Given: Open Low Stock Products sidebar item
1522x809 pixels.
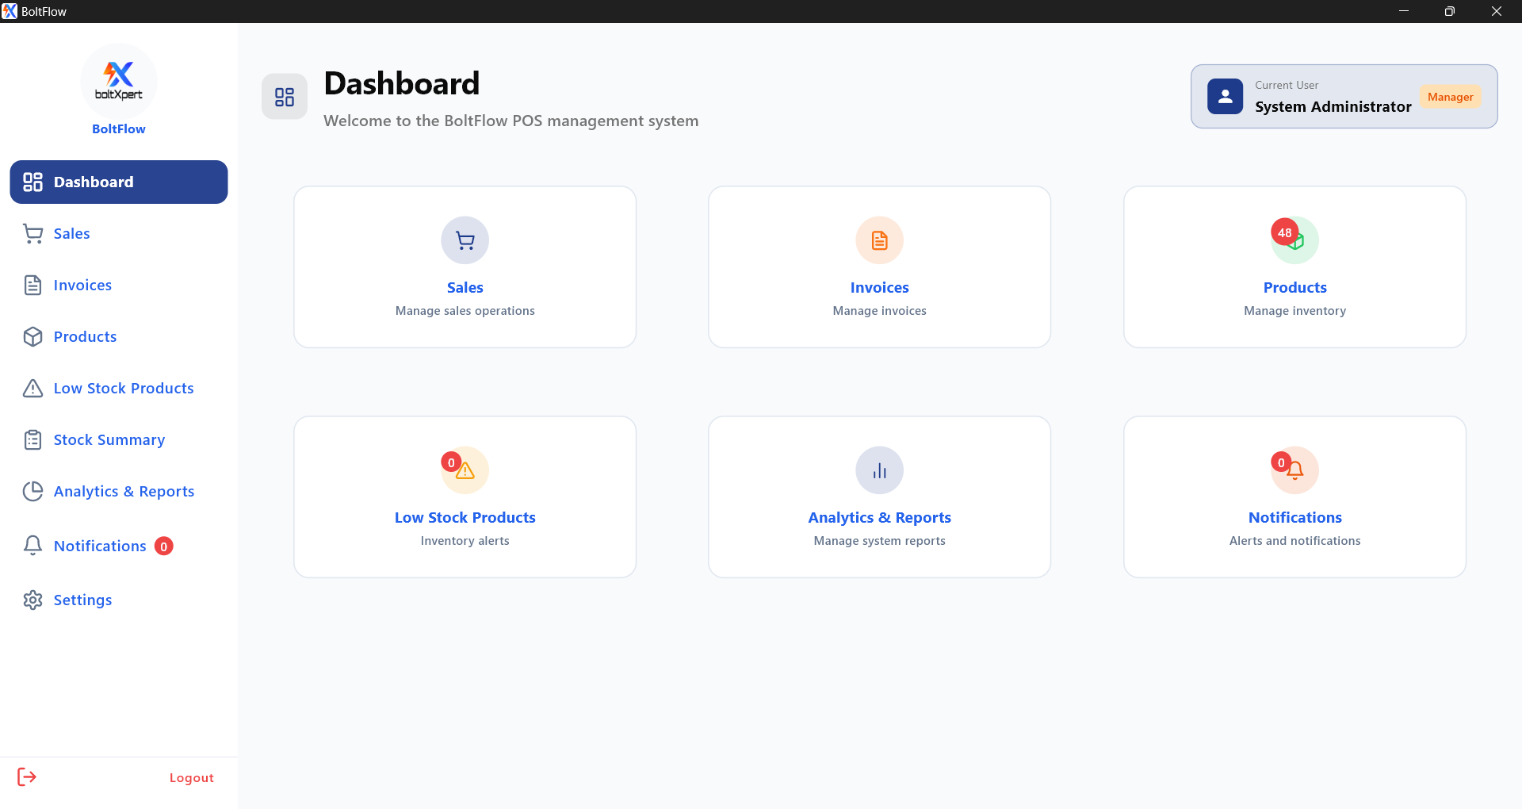Looking at the screenshot, I should 124,389.
